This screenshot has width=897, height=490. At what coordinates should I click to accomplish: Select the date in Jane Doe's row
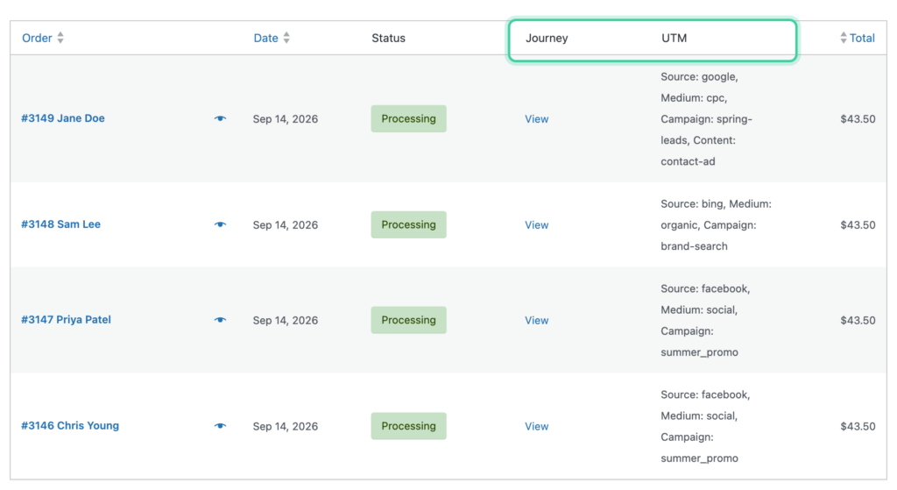(x=286, y=119)
